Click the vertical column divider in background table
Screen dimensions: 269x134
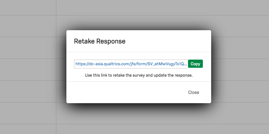point(56,68)
